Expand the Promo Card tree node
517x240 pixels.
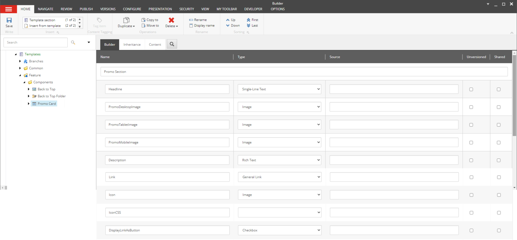29,103
